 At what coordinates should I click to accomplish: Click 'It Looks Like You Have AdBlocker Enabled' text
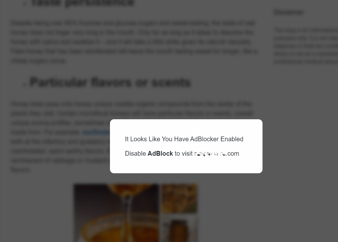point(184,139)
